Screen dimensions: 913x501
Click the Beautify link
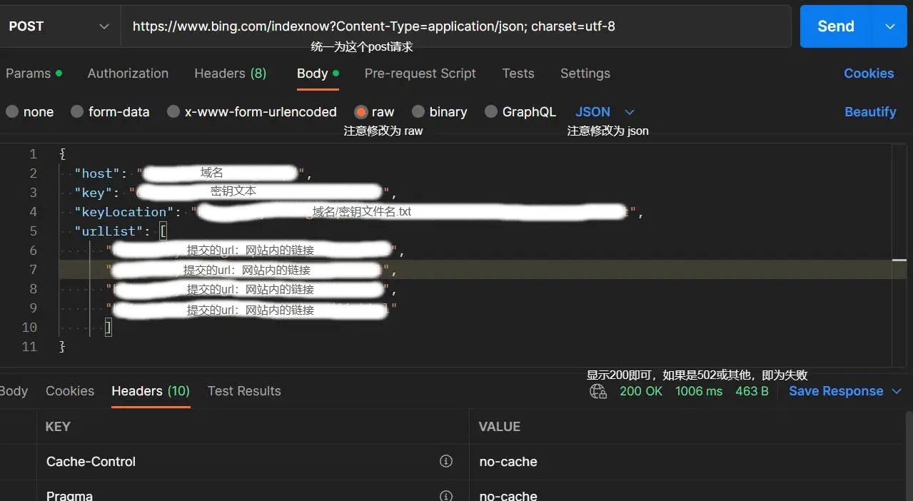coord(870,112)
